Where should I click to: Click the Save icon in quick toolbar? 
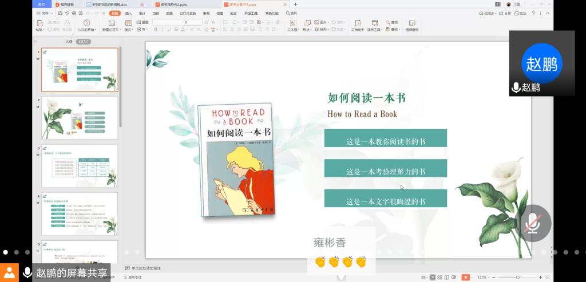click(x=60, y=13)
